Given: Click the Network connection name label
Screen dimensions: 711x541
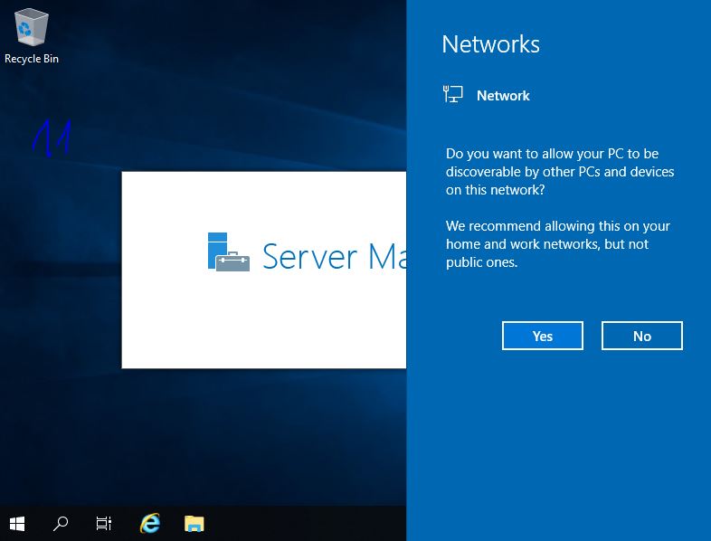Looking at the screenshot, I should coord(503,96).
